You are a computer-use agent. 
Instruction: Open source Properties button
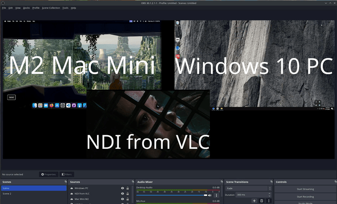(x=49, y=174)
